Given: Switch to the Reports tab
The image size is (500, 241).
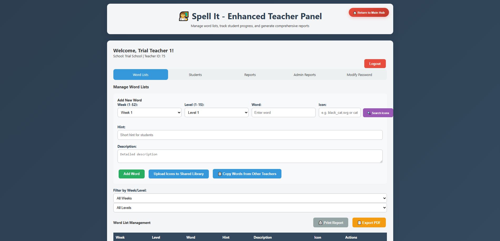Looking at the screenshot, I should [x=250, y=75].
